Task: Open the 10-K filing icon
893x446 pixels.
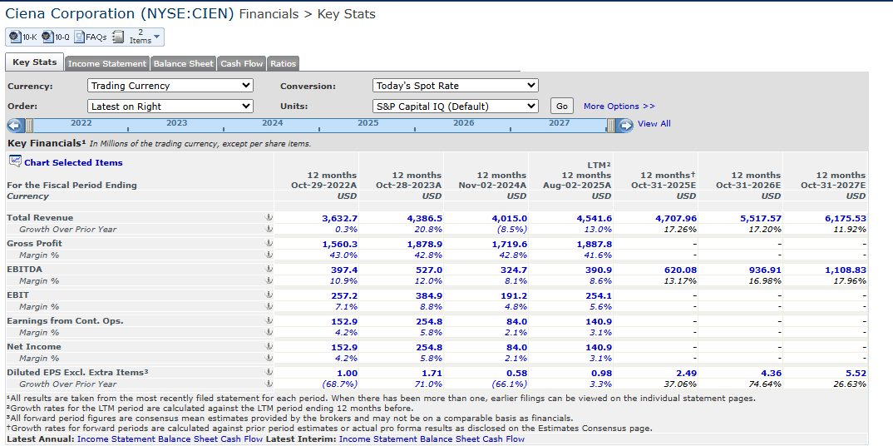Action: tap(15, 37)
